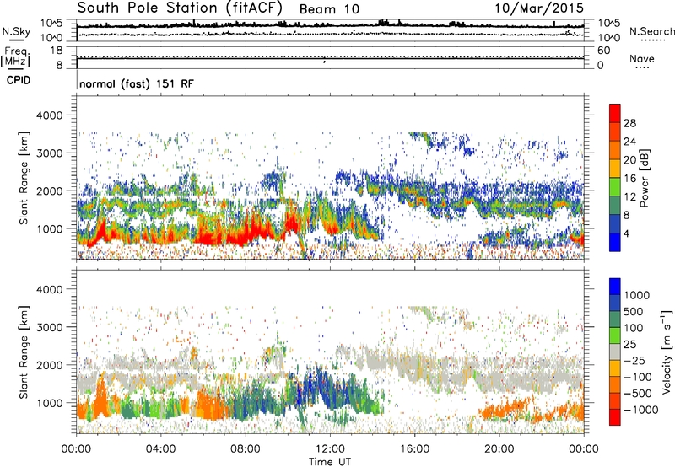
Task: Click the South Pole Station (fitACF) title
Action: pyautogui.click(x=180, y=8)
